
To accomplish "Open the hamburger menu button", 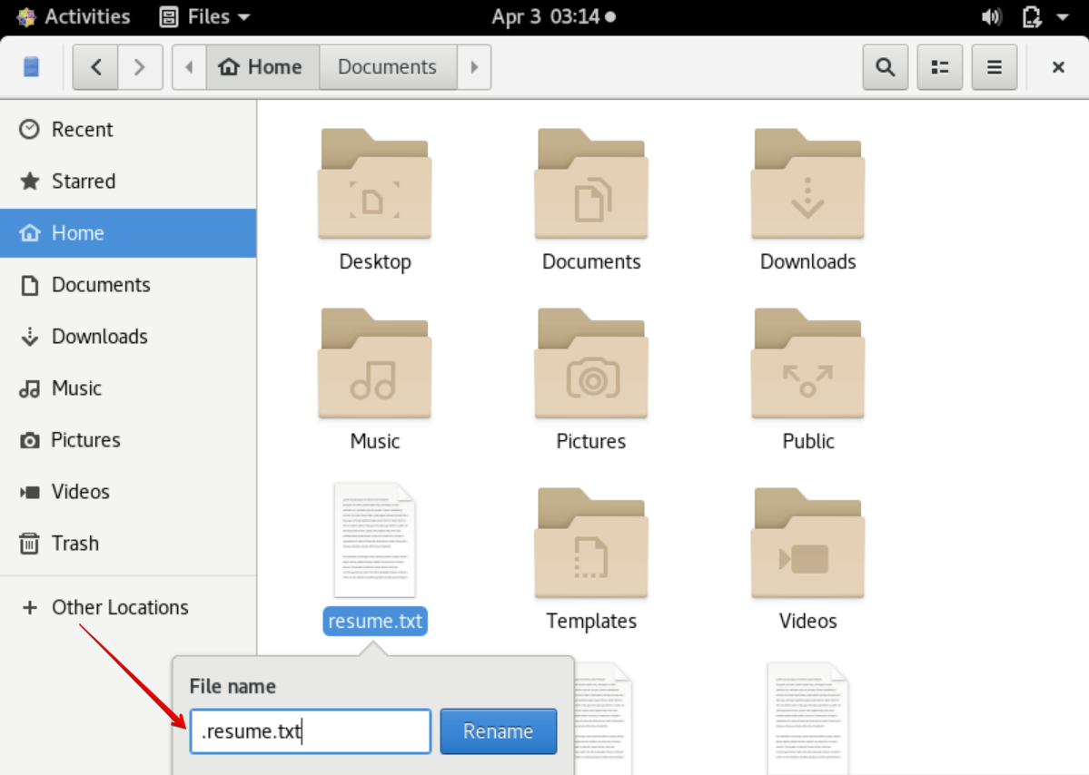I will click(x=994, y=67).
